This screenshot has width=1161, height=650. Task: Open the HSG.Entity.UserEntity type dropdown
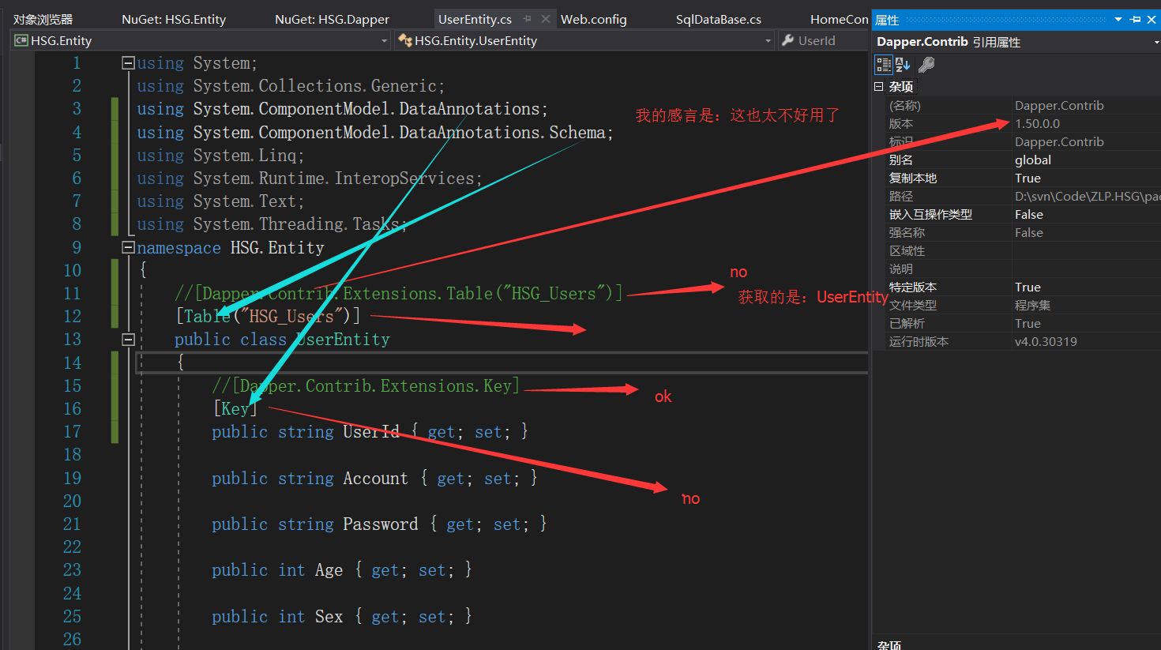pyautogui.click(x=768, y=40)
